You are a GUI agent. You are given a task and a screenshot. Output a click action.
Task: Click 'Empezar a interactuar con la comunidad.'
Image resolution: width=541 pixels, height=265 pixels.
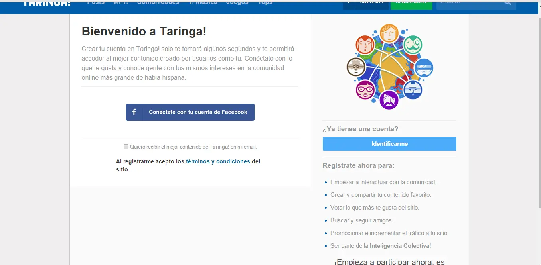click(x=383, y=182)
